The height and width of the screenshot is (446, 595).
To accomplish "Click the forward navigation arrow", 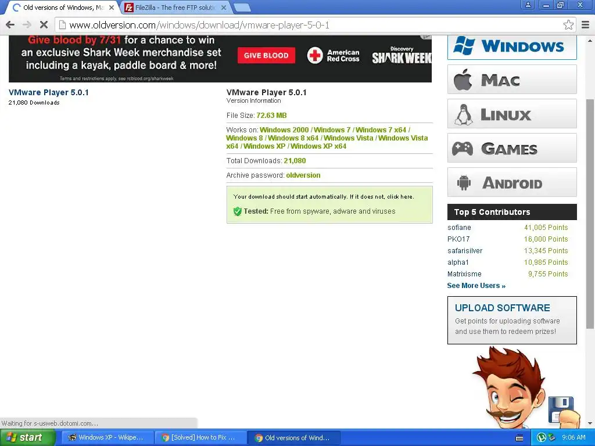I will (x=27, y=25).
